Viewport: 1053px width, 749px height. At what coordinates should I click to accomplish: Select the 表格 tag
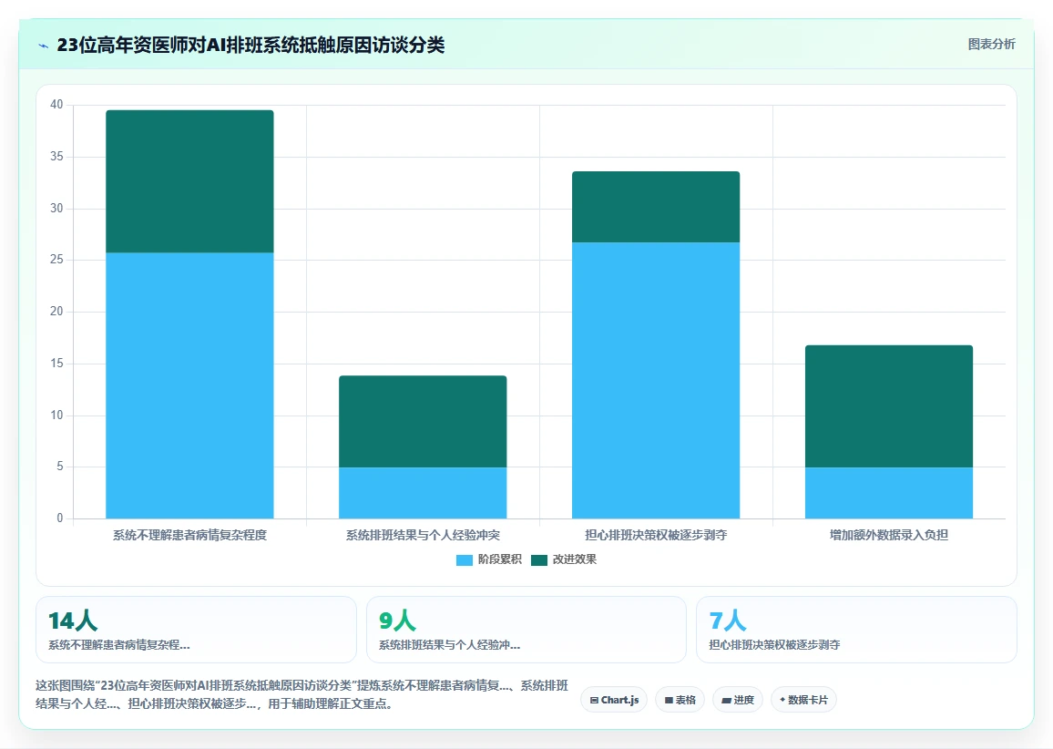coord(680,700)
